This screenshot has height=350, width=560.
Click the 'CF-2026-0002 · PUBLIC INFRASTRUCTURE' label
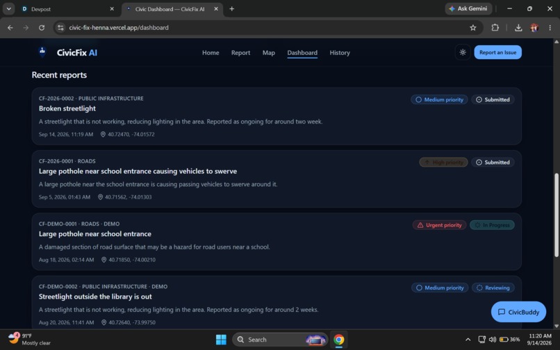pyautogui.click(x=91, y=99)
